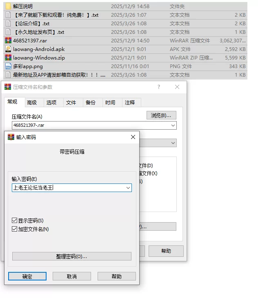Select the 解压说明 folder icon
This screenshot has width=258, height=298.
point(8,6)
